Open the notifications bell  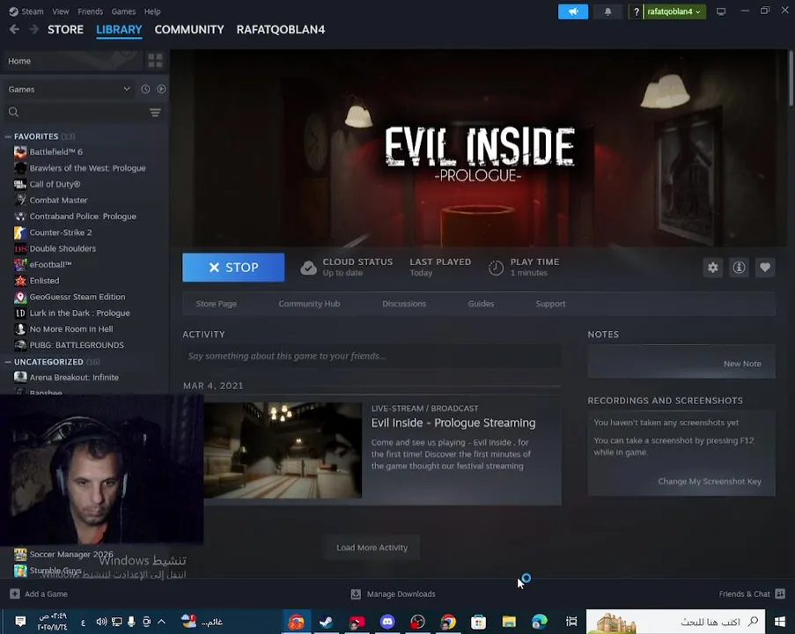pyautogui.click(x=607, y=11)
